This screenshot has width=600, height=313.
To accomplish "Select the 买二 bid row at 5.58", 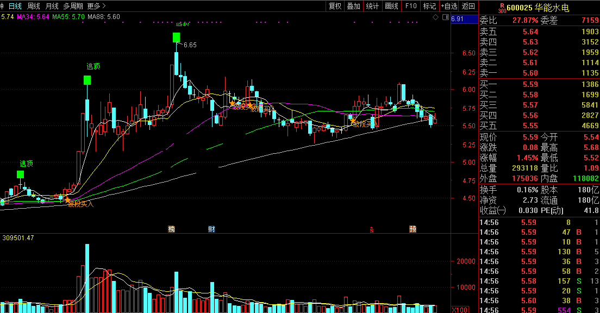I will [x=539, y=95].
